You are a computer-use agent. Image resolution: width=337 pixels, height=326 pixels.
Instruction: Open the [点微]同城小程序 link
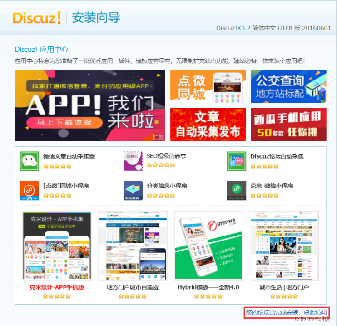(x=66, y=186)
